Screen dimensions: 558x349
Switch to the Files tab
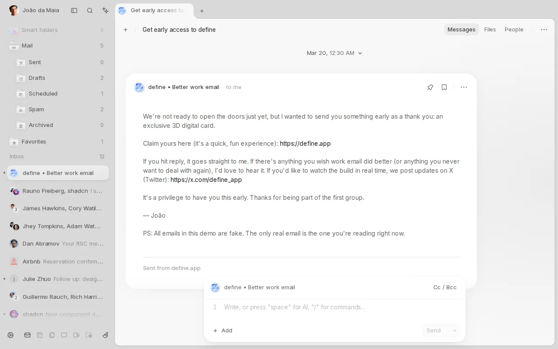point(490,30)
